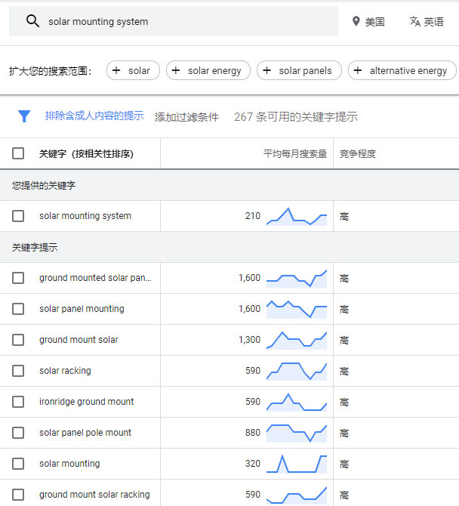Click trend chart for ironridge ground mount
Screen dimensions: 459x506
click(297, 402)
